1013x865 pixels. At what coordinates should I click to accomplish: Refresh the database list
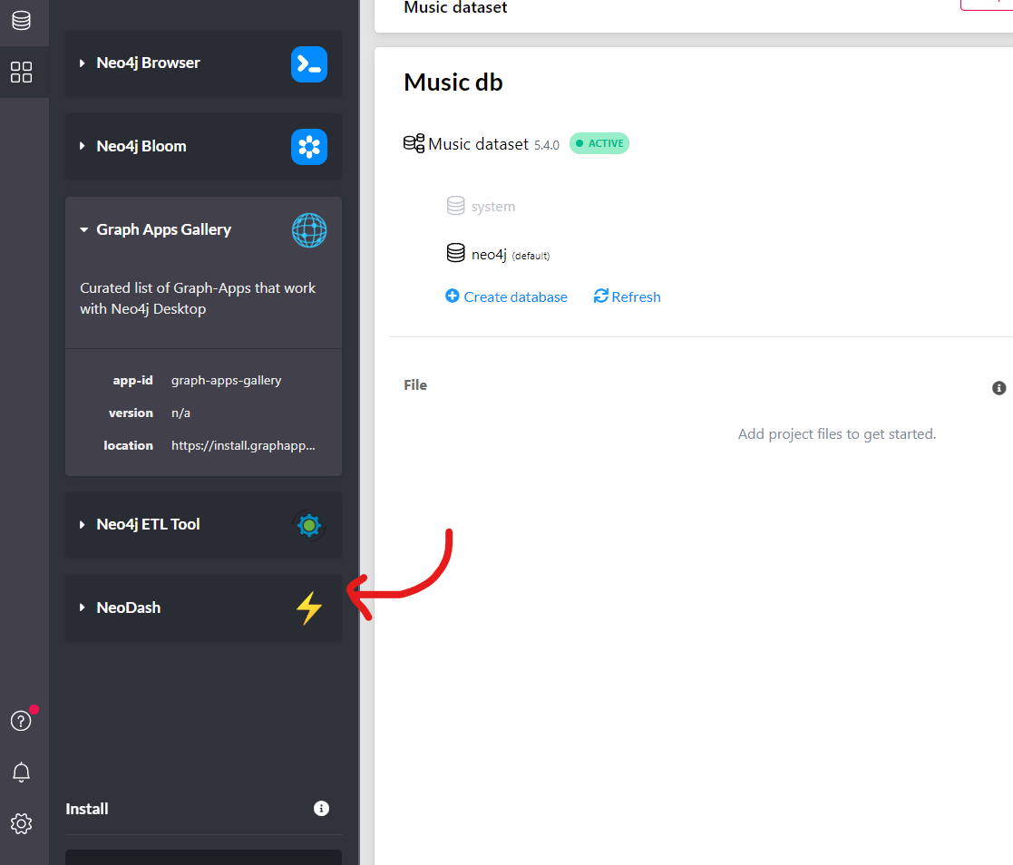pyautogui.click(x=627, y=296)
